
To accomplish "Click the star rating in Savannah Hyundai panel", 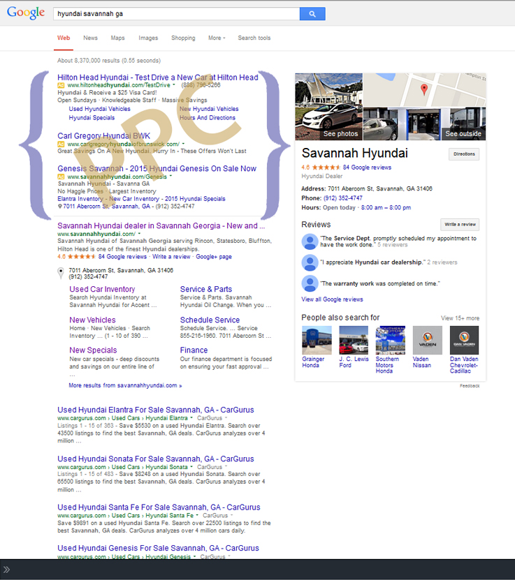I will pos(326,168).
